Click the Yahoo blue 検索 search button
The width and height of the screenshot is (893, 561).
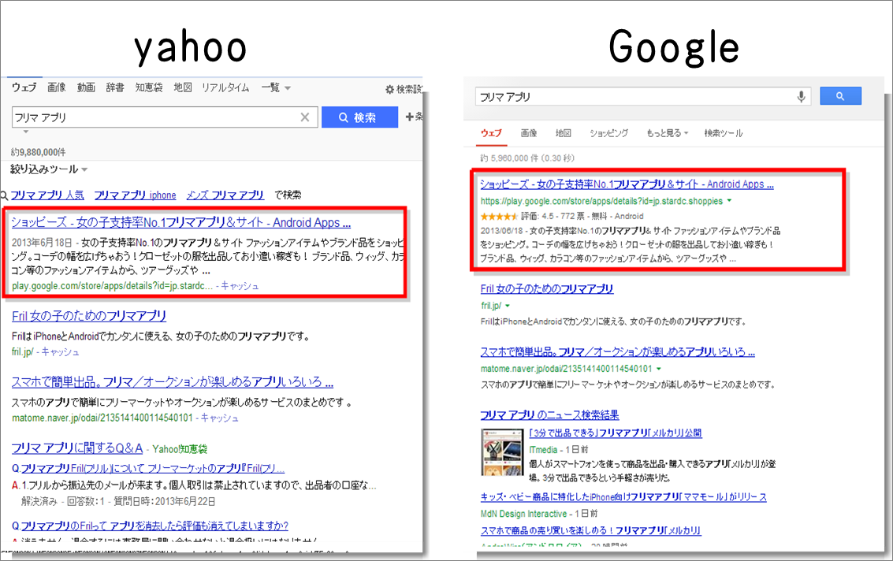click(x=359, y=117)
